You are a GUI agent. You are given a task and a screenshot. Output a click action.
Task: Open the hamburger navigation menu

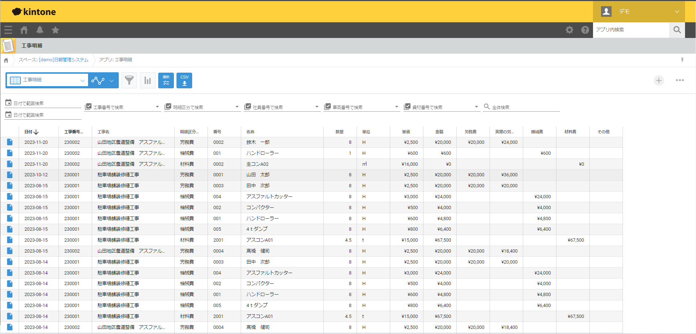point(8,30)
